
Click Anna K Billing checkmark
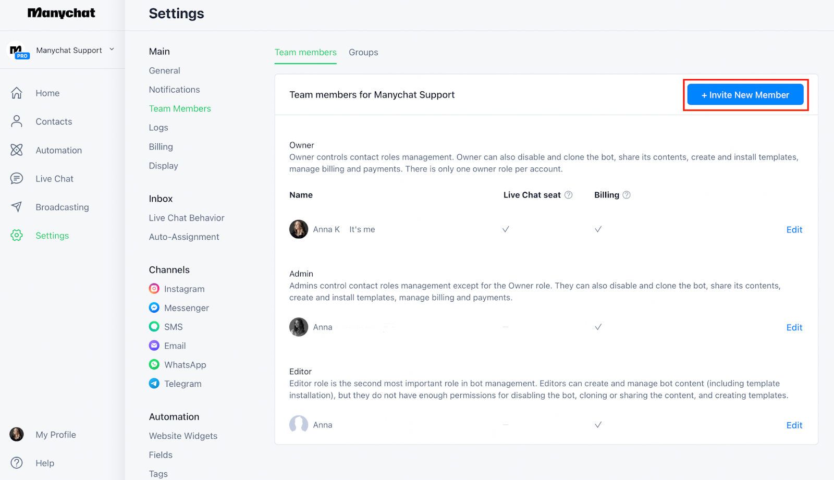pyautogui.click(x=598, y=229)
